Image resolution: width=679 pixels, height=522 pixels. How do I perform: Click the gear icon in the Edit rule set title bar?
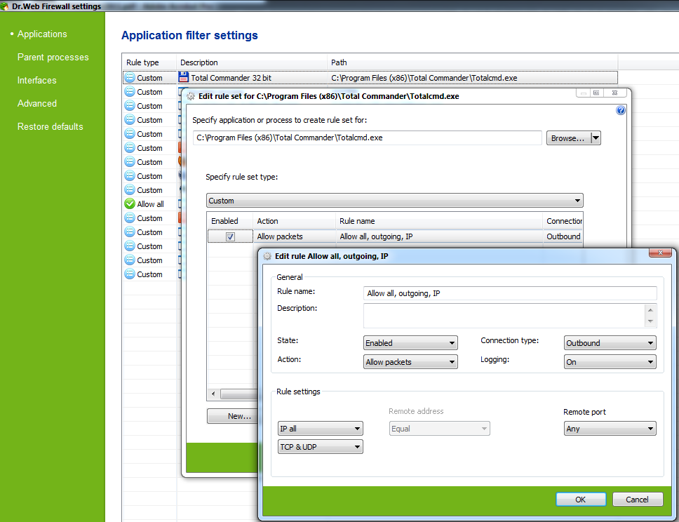pos(191,96)
